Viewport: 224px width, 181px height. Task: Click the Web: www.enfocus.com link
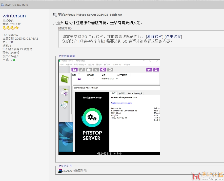coord(121,103)
